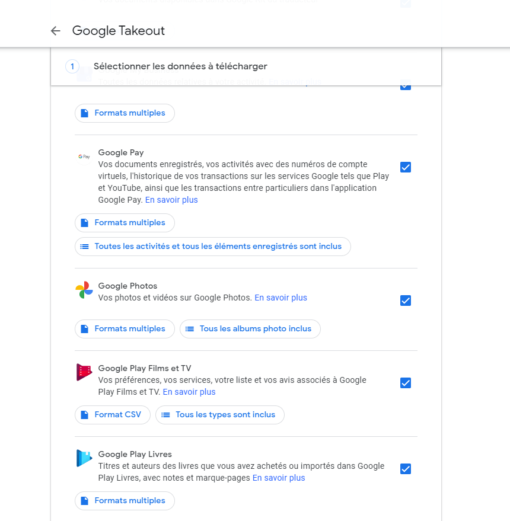Deselect Google Photos from the export
Viewport: 510px width, 521px height.
tap(406, 301)
